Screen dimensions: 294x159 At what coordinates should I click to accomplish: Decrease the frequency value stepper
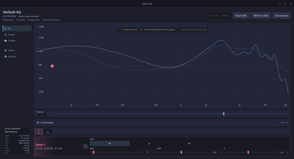pyautogui.click(x=141, y=152)
